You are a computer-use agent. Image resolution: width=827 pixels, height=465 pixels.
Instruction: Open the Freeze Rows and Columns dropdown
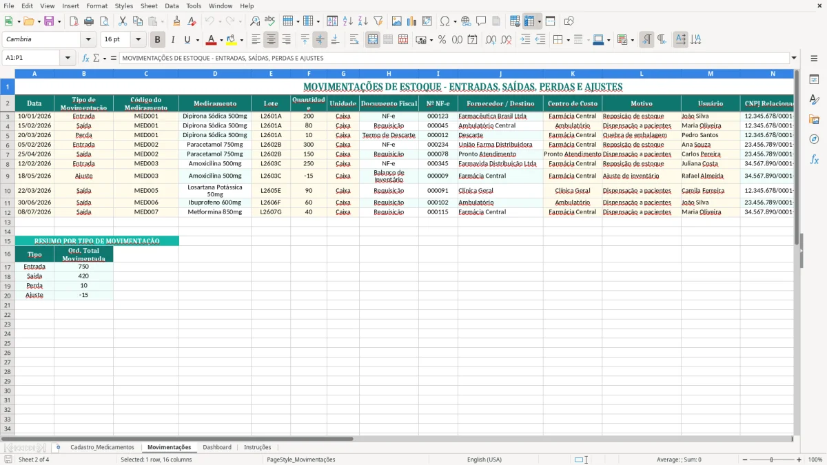pos(539,21)
